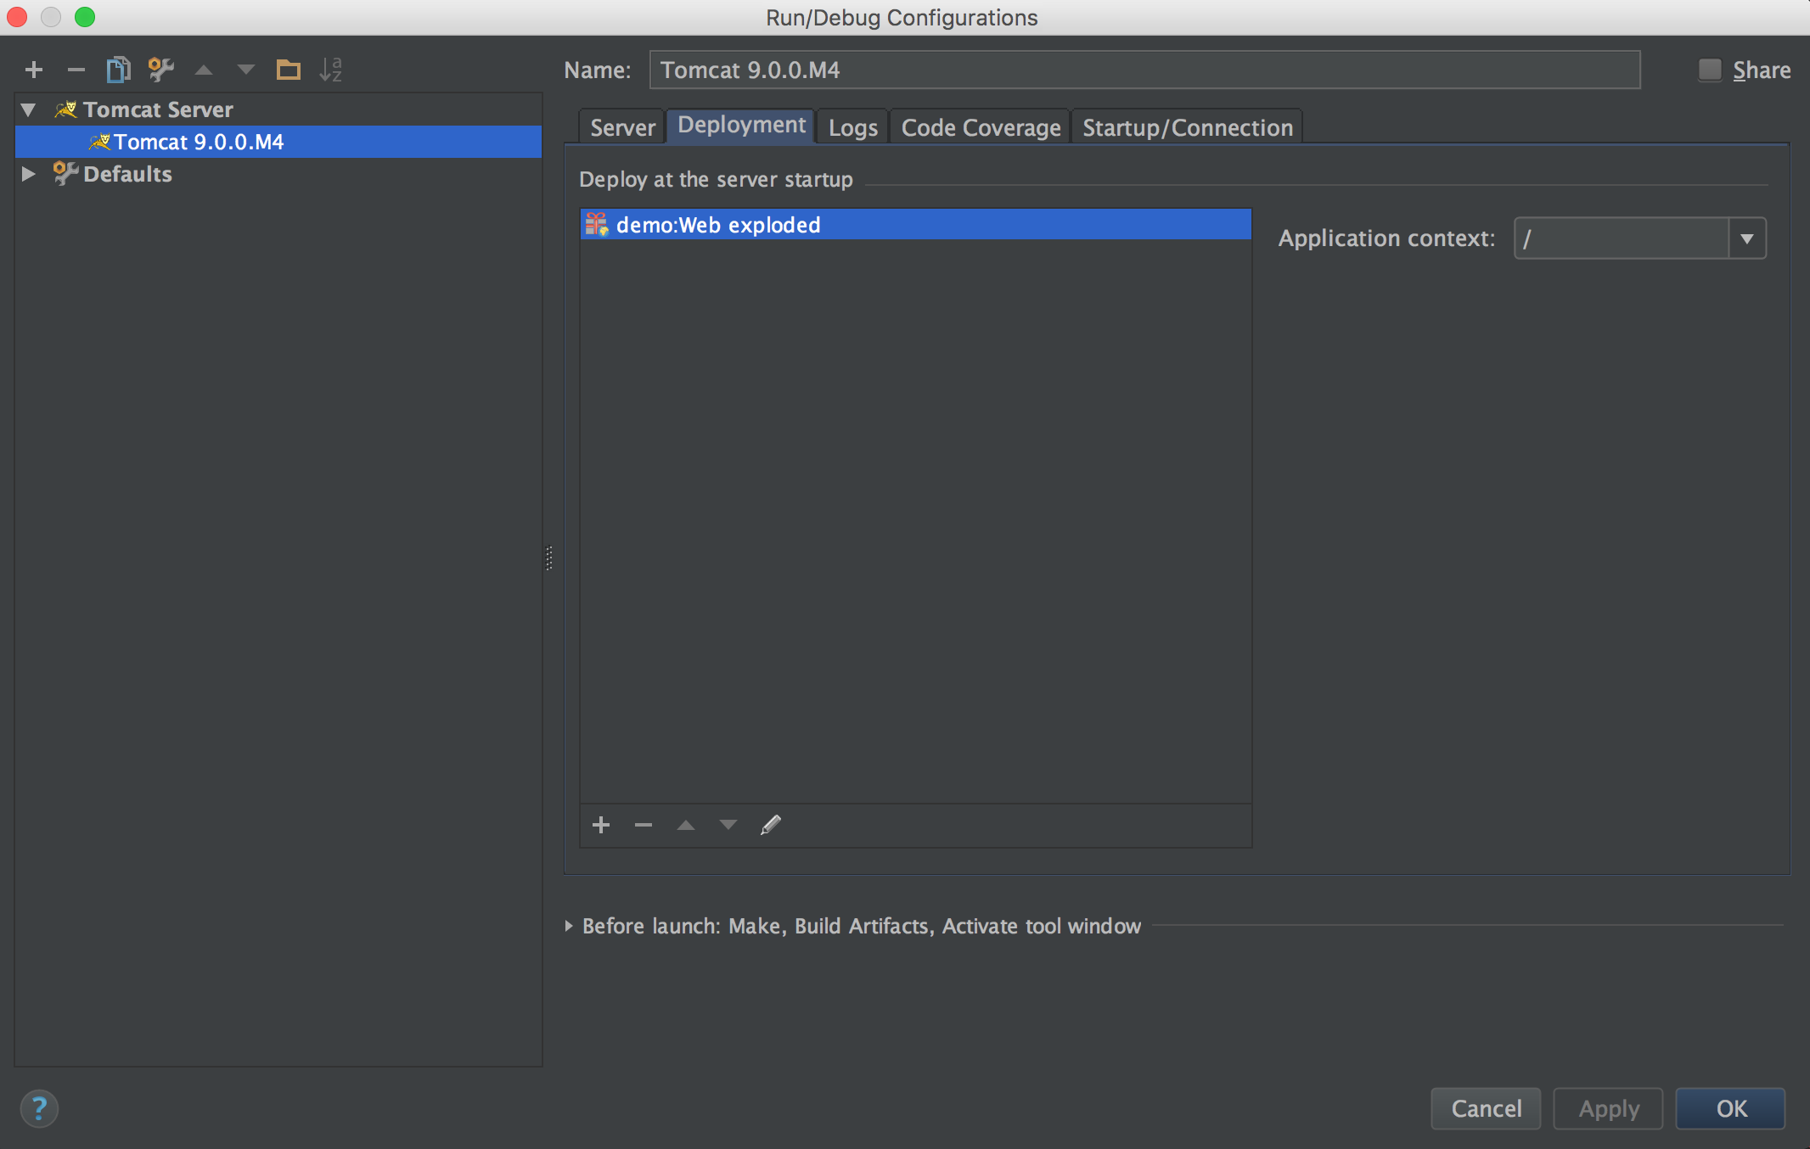Click the edit artifact deployment icon
The height and width of the screenshot is (1149, 1810).
pyautogui.click(x=770, y=826)
